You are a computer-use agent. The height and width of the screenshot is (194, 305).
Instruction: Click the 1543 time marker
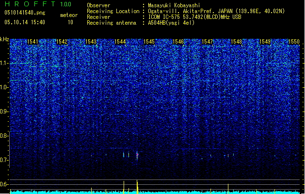[x=91, y=42]
